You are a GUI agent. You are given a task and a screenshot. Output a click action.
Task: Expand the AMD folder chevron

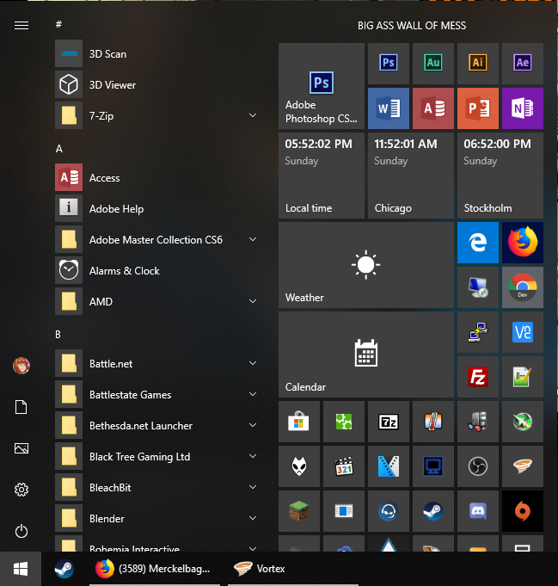[253, 301]
